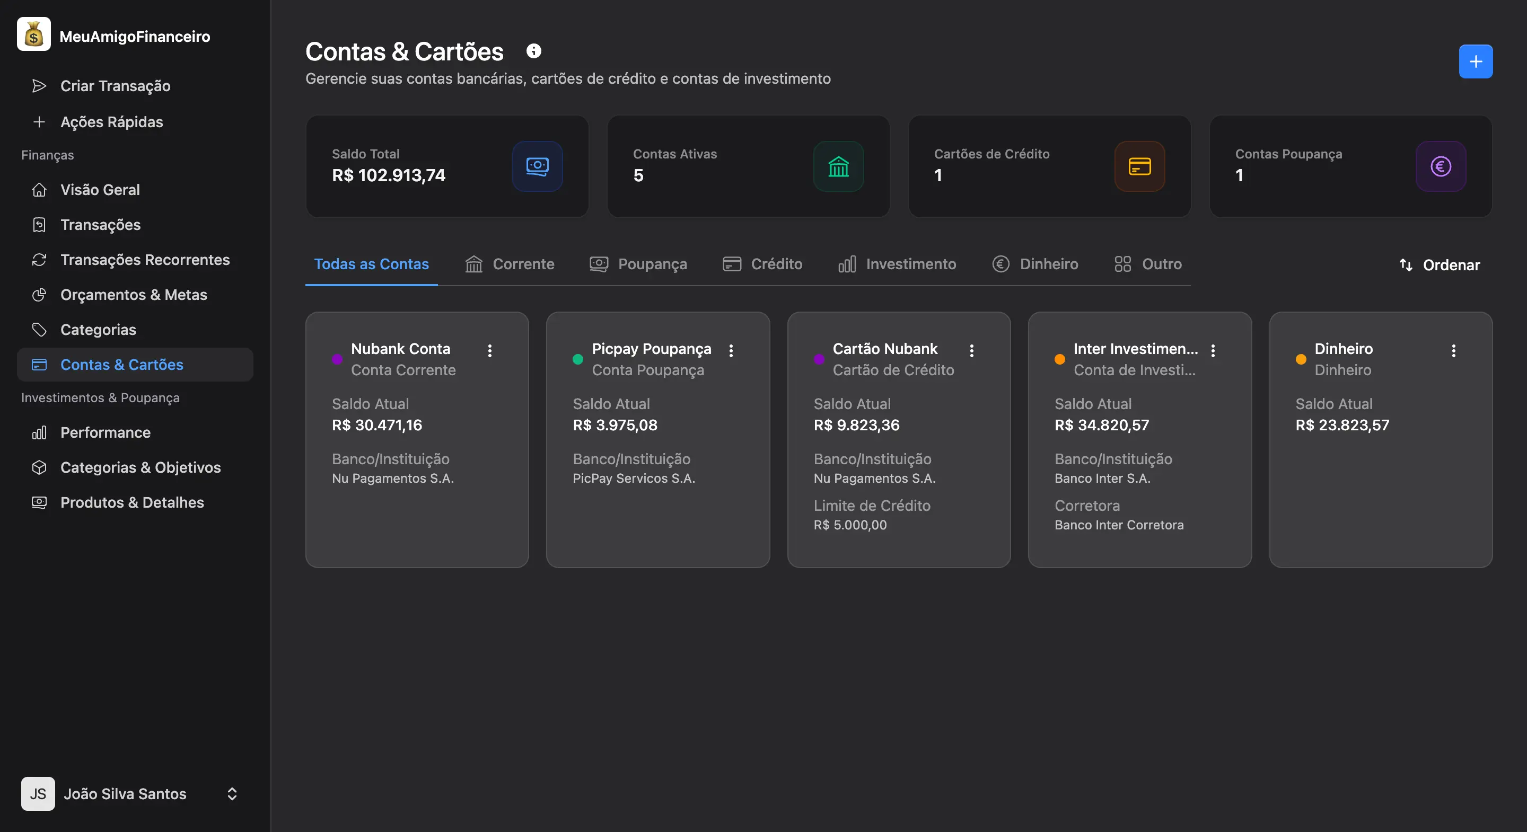Click the MeuAmigoFinanceiro money bag logo
The image size is (1527, 832).
(x=34, y=34)
